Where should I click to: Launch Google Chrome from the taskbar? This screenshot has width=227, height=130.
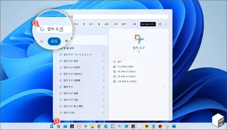click(x=99, y=126)
